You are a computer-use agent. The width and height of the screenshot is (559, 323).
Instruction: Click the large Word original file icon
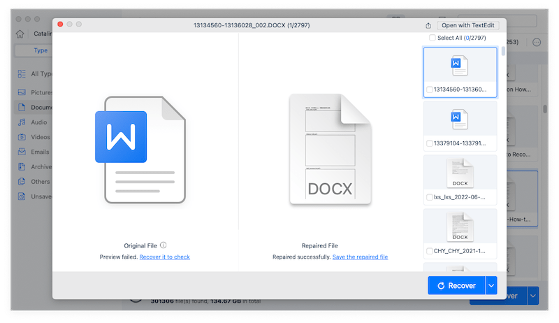click(x=140, y=150)
